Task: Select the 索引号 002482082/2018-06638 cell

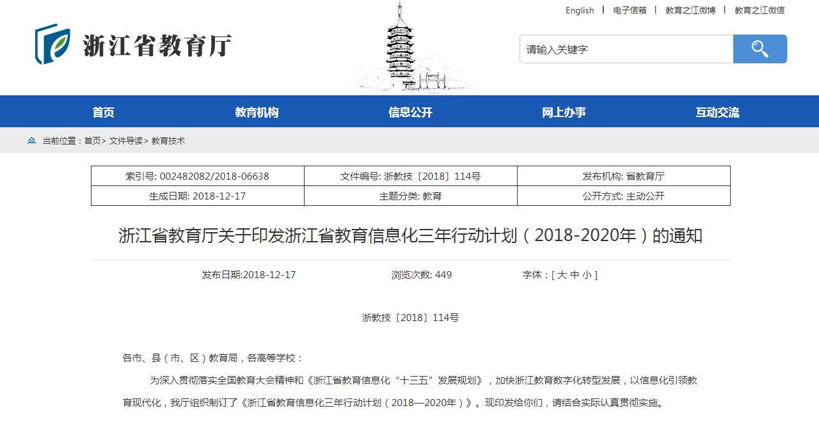Action: point(198,176)
